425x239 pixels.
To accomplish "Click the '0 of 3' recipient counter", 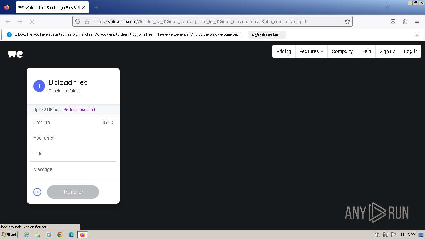I will pyautogui.click(x=108, y=123).
